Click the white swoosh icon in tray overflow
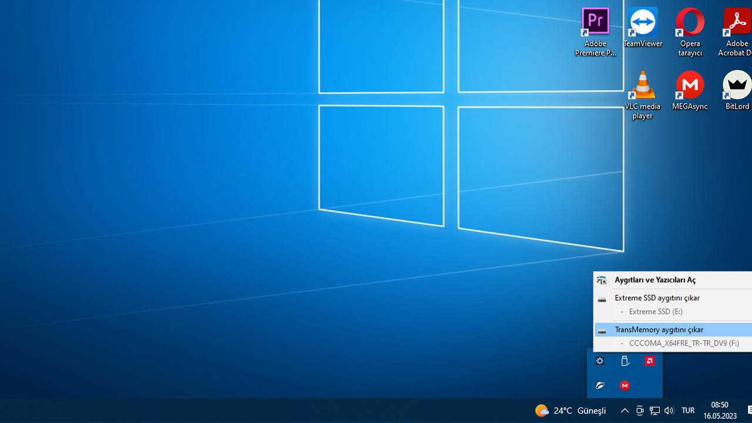Image resolution: width=752 pixels, height=423 pixels. (600, 385)
